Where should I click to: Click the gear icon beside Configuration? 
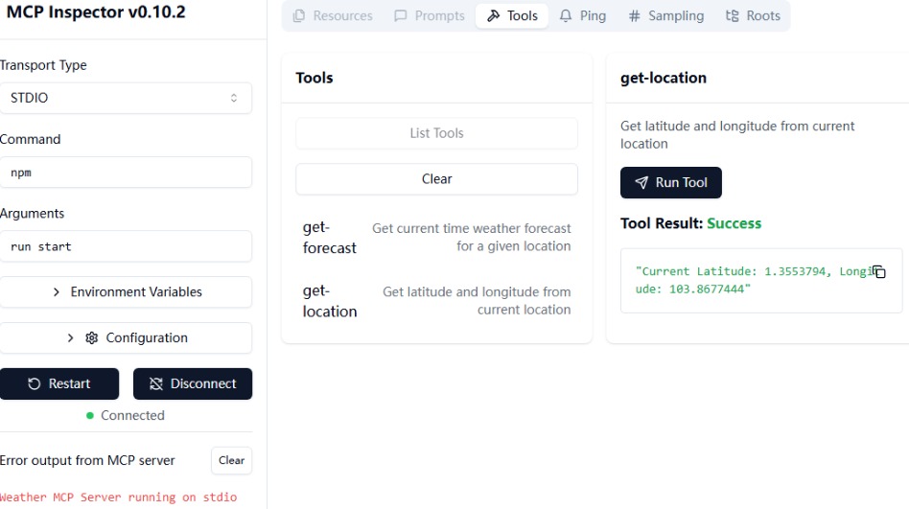92,338
